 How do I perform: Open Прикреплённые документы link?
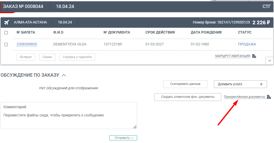point(244,97)
